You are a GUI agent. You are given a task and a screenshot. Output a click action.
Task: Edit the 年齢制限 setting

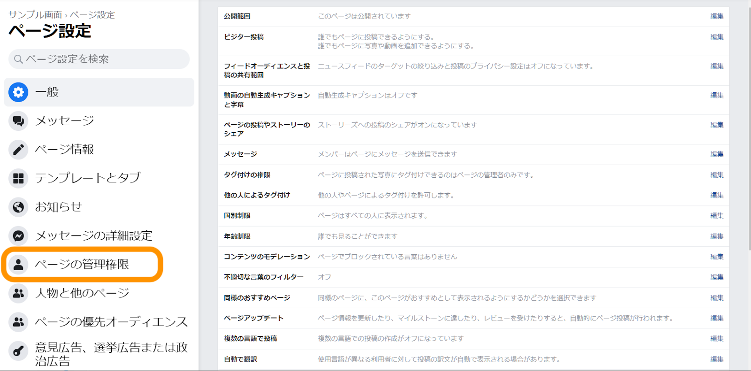tap(717, 236)
